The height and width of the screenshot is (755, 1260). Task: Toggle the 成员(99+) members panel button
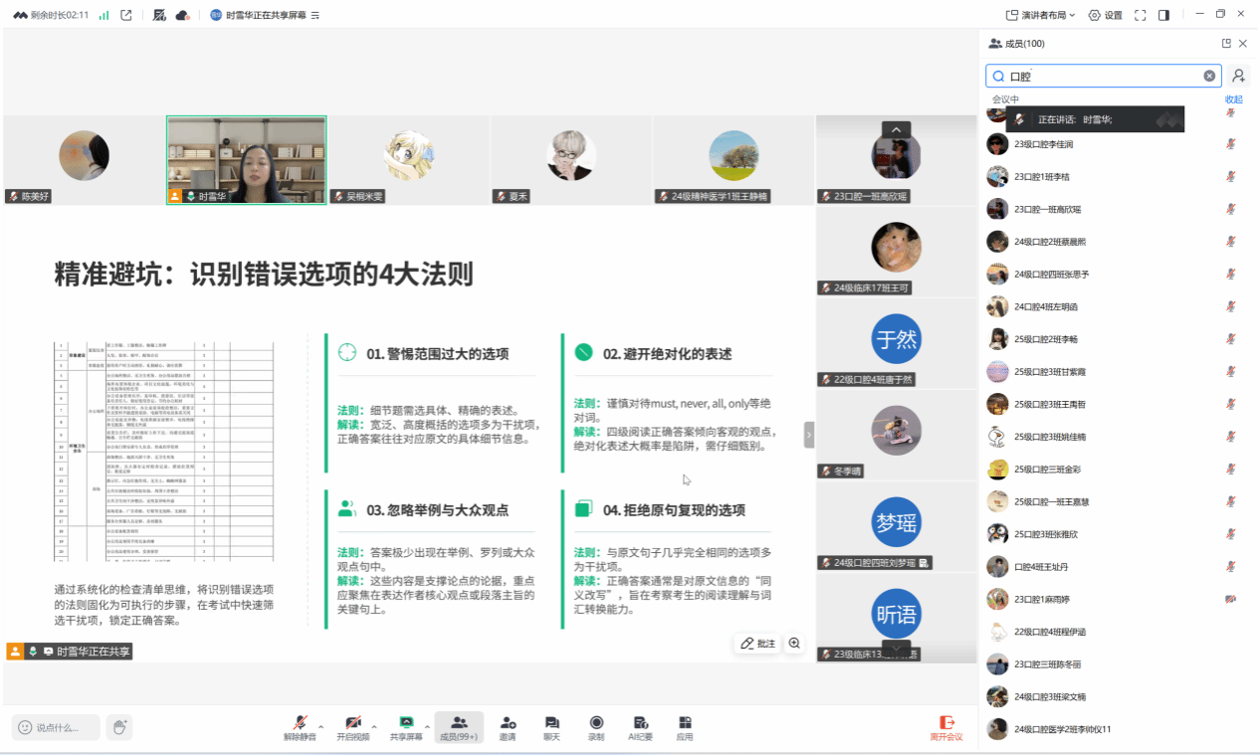click(459, 728)
